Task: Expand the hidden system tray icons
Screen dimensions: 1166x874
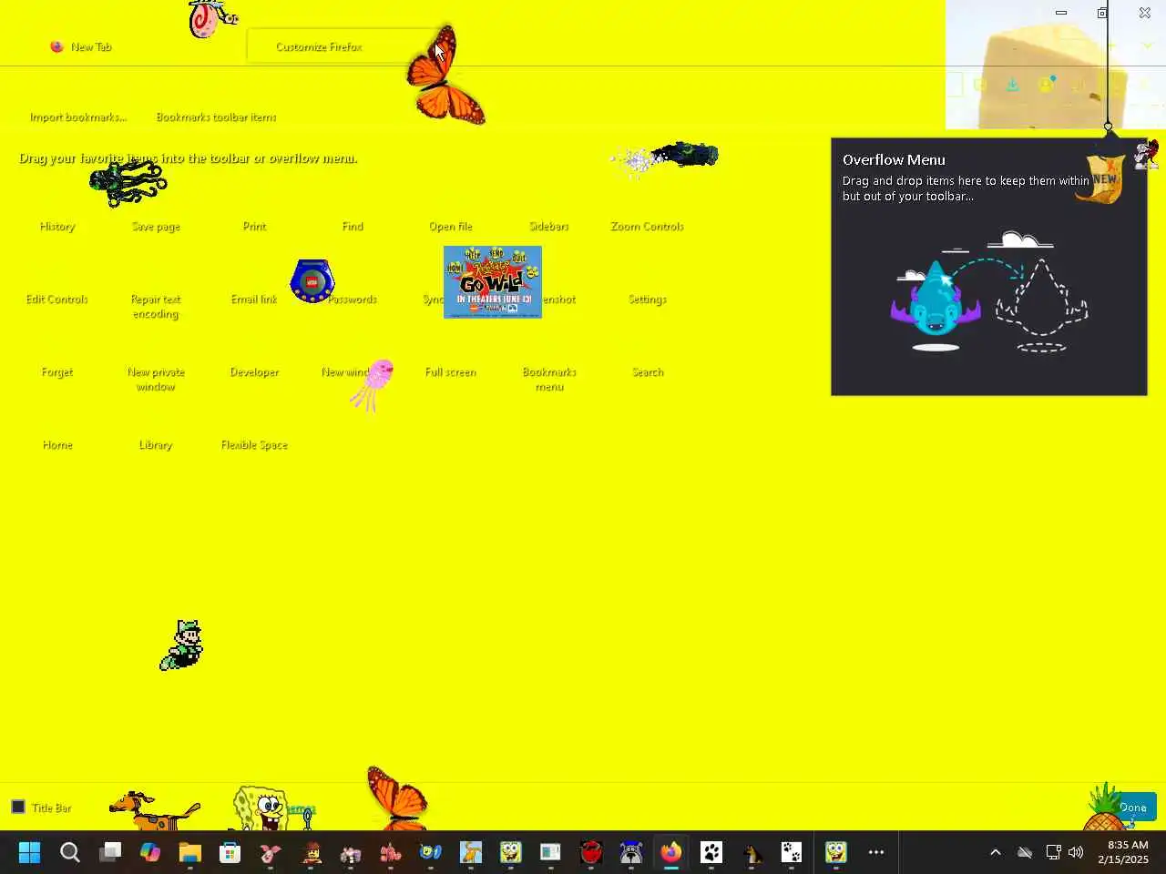Action: 996,852
